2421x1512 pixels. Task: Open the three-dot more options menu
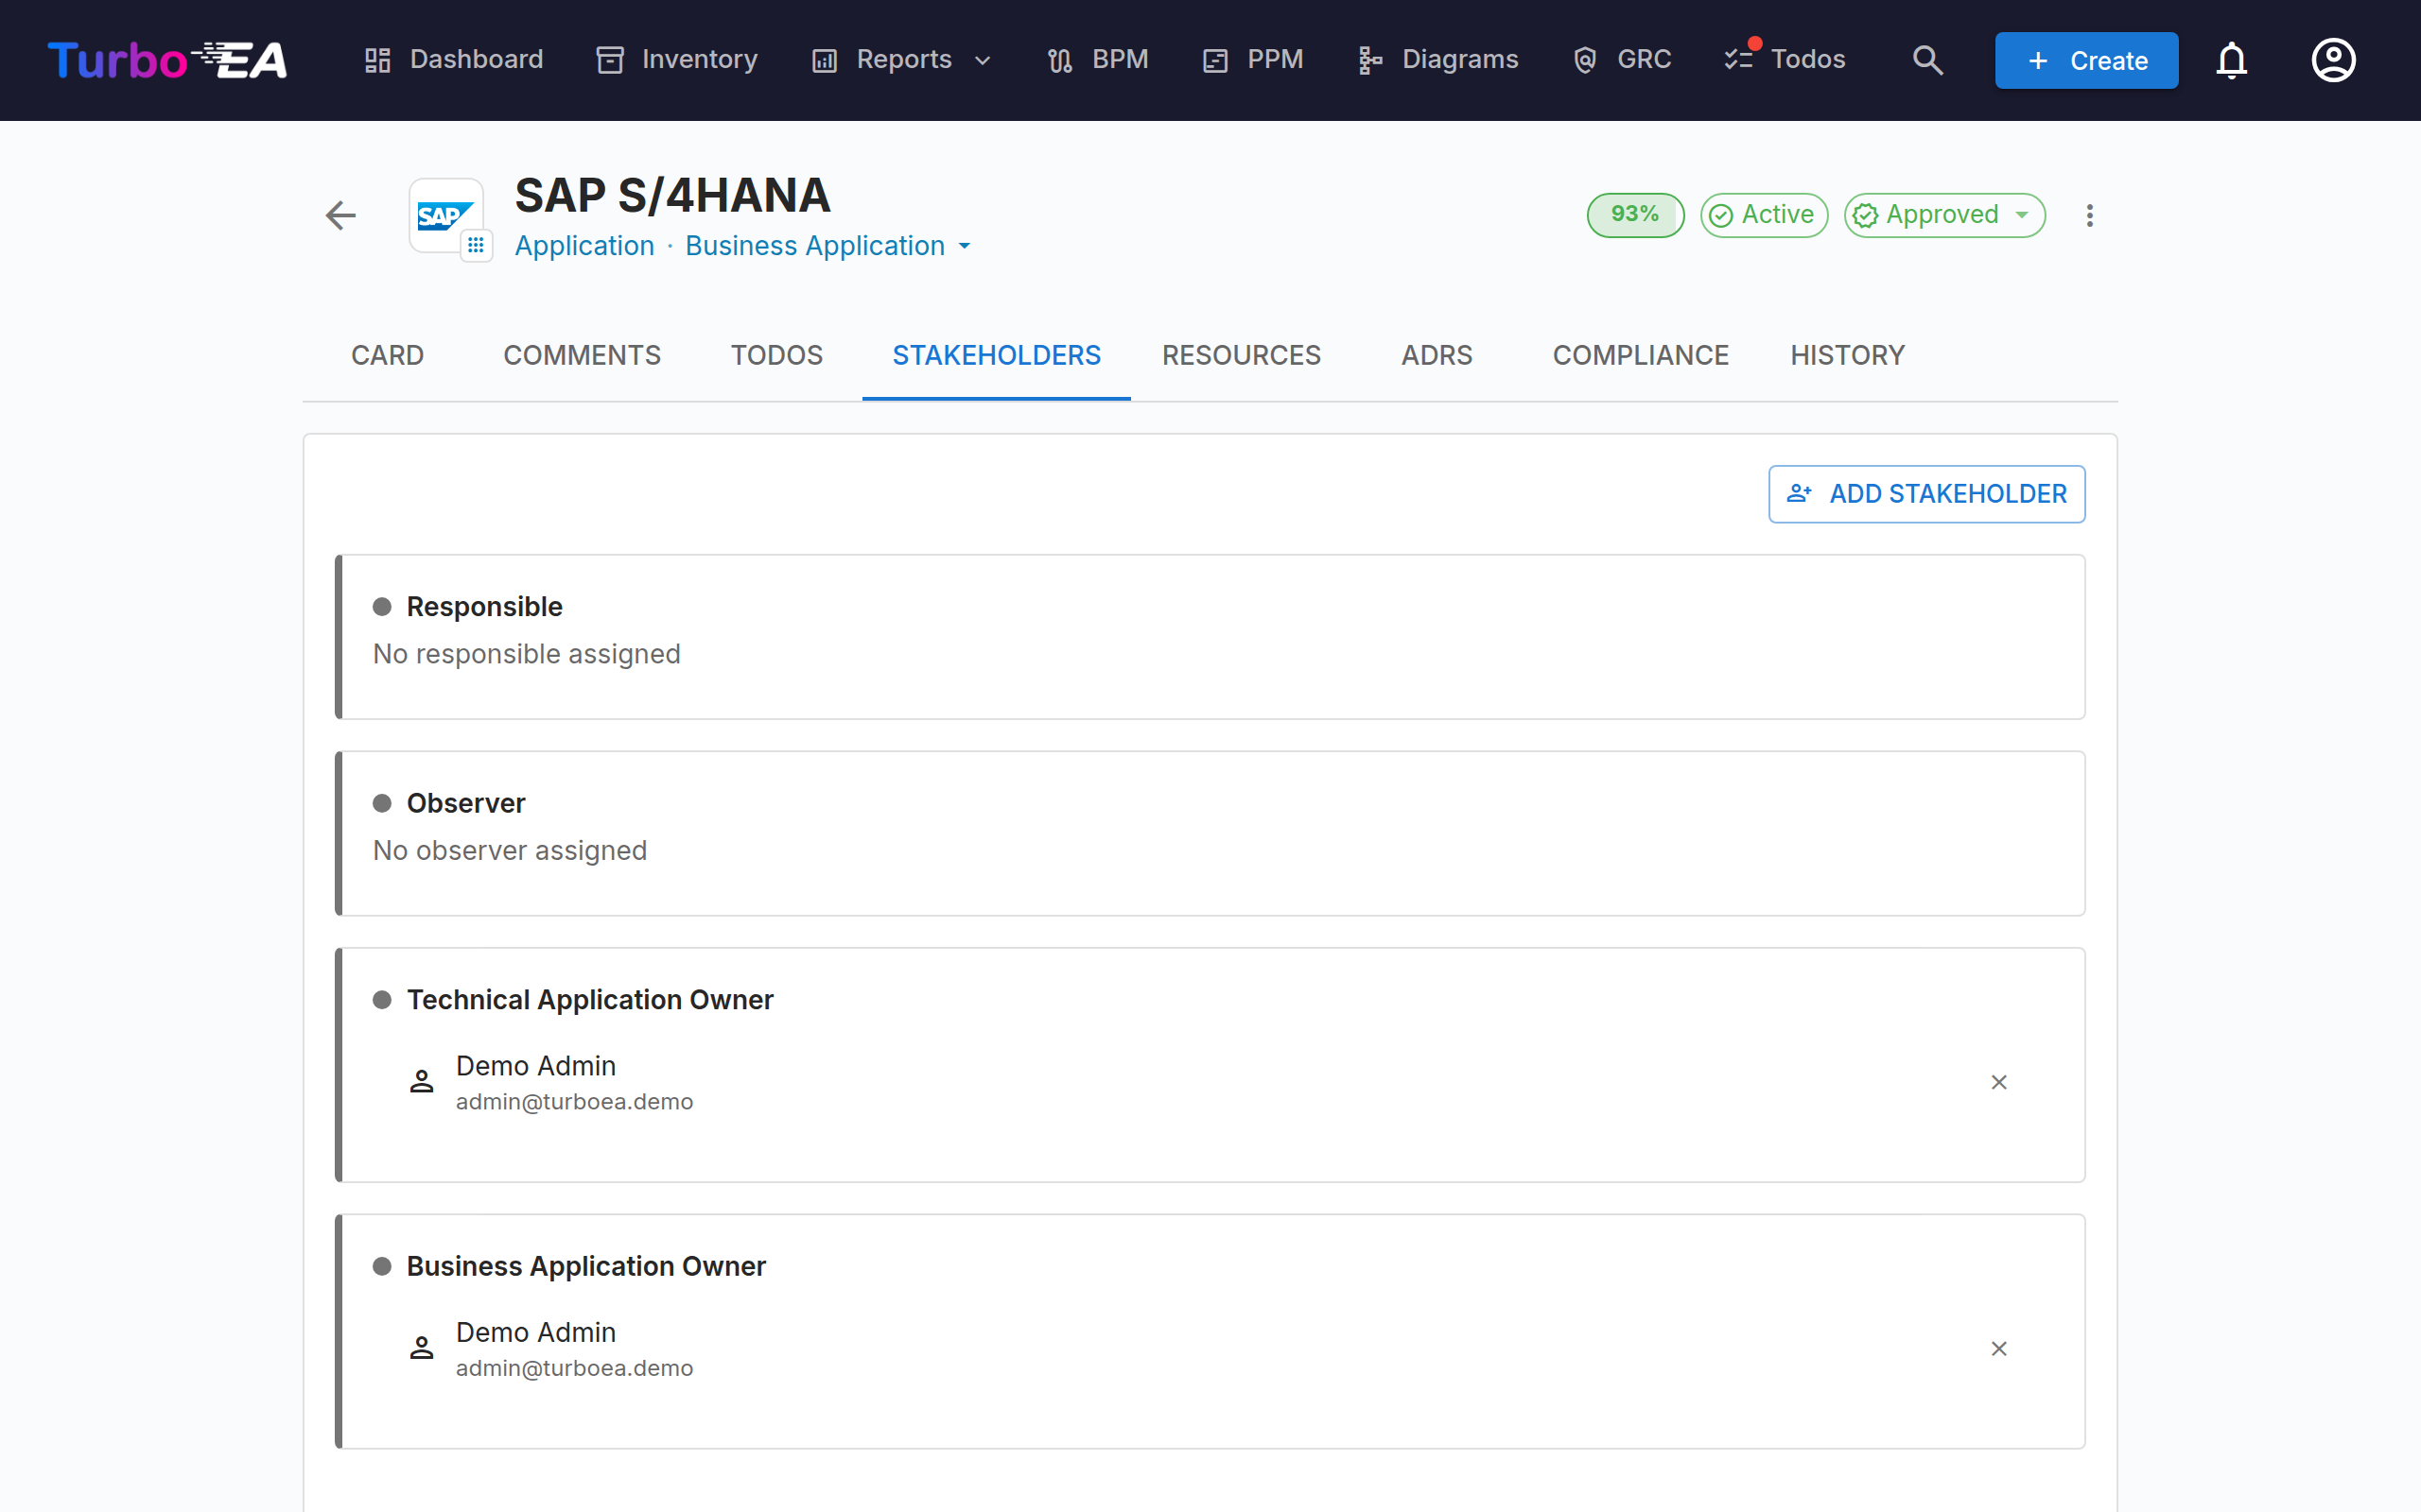click(x=2089, y=215)
